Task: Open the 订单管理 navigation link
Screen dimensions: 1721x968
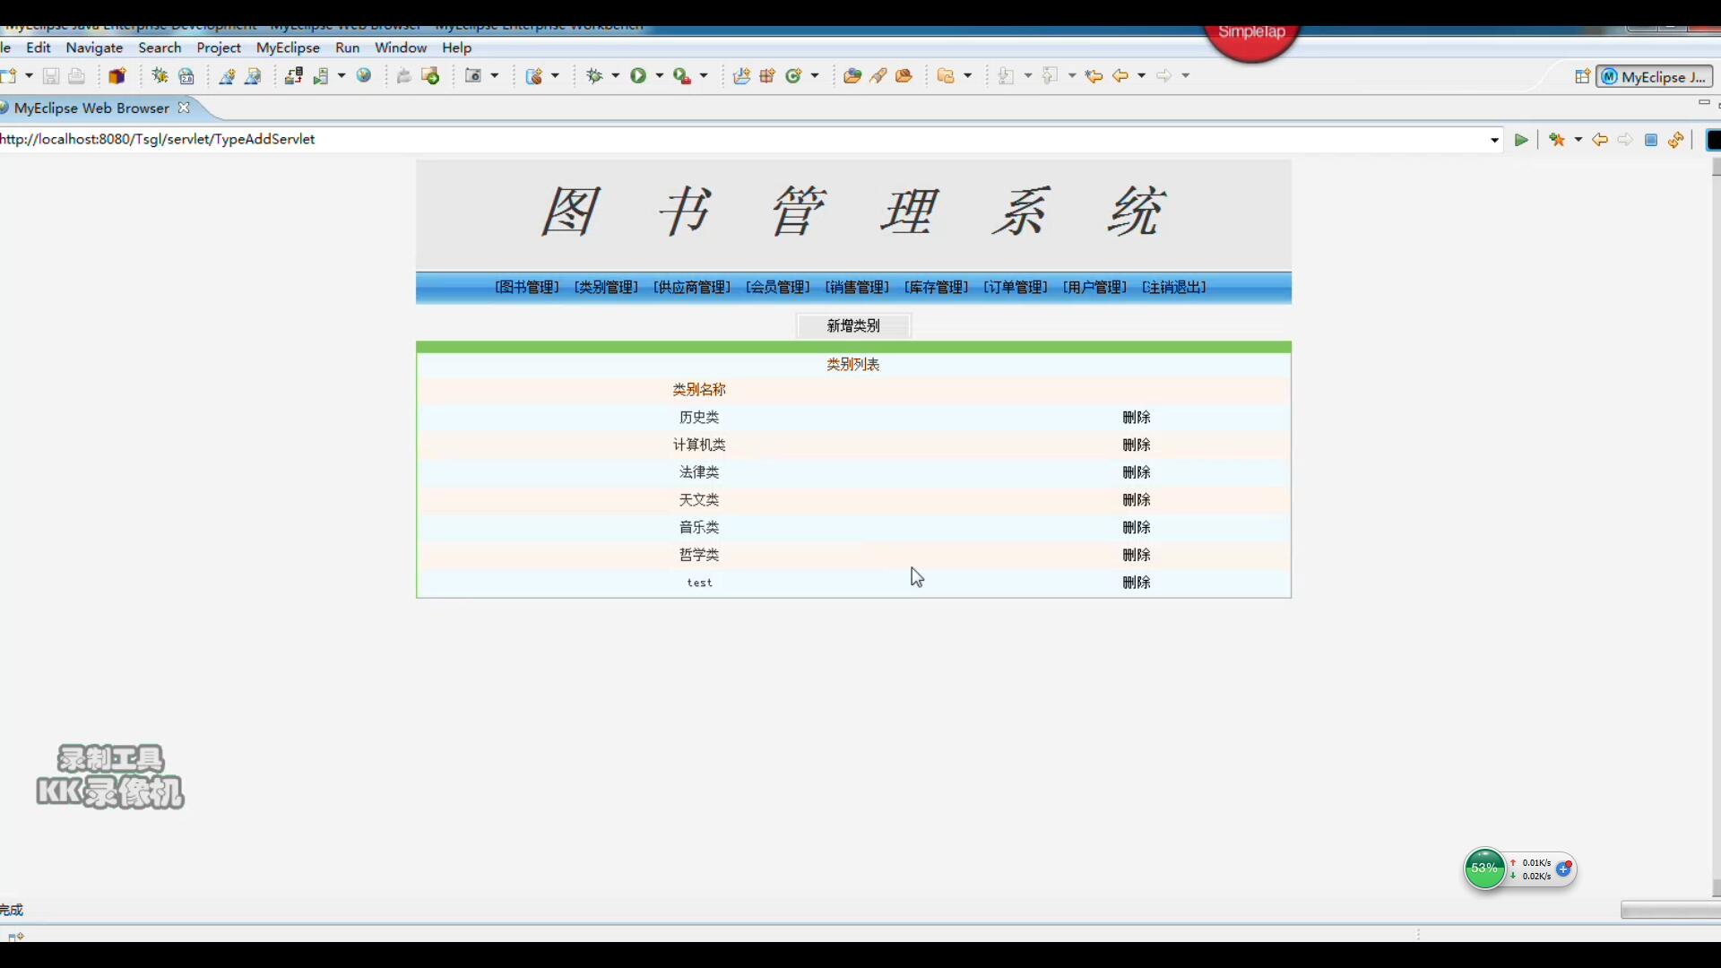Action: (x=1016, y=287)
